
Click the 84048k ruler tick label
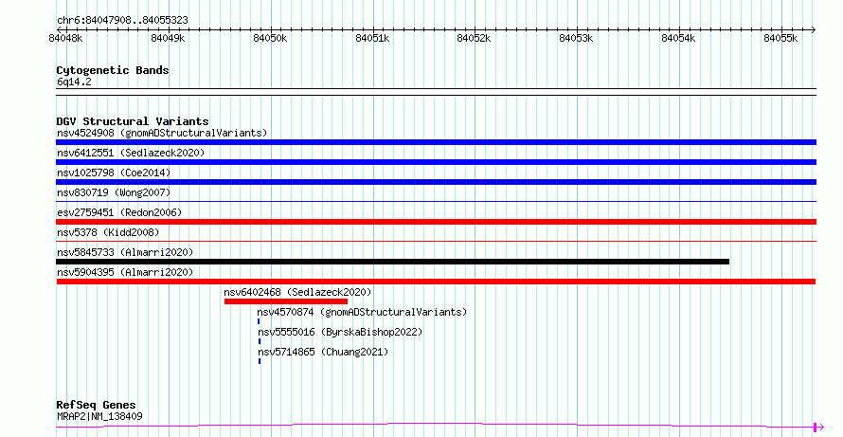pos(65,38)
